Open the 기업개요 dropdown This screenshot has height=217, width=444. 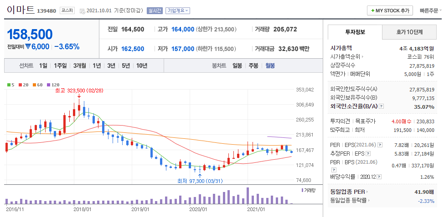click(177, 11)
